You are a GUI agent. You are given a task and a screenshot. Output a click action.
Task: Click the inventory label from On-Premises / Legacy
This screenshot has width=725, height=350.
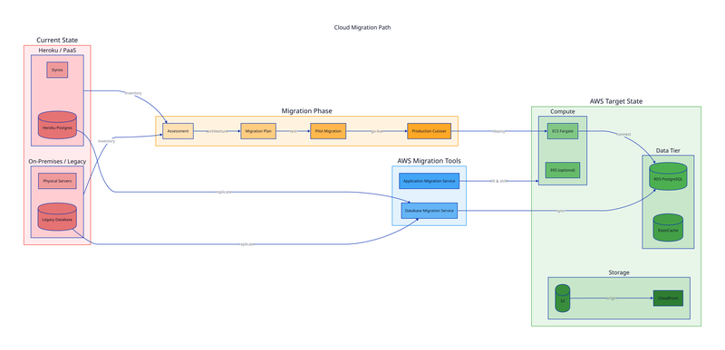(x=106, y=141)
